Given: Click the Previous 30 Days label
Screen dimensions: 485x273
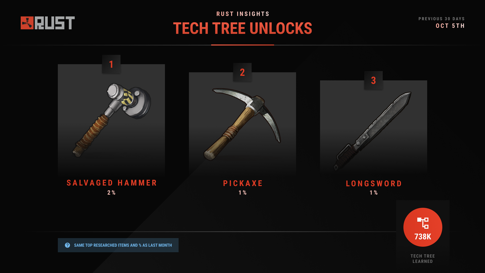Looking at the screenshot, I should [442, 19].
